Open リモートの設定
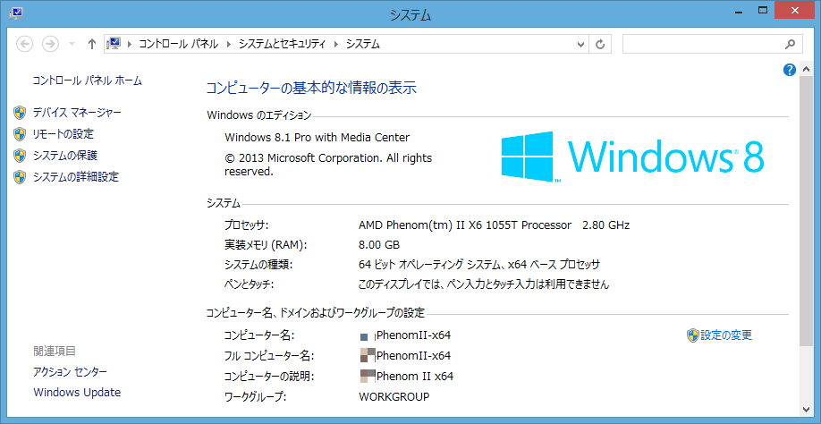Screen dimensions: 821x424 63,134
